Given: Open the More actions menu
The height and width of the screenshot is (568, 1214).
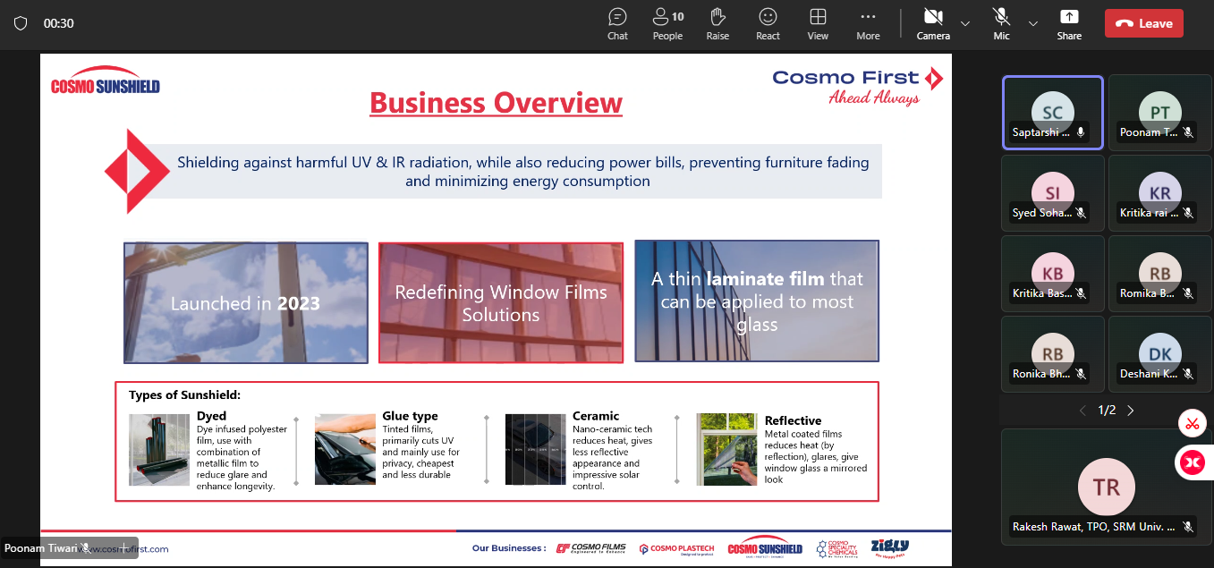Looking at the screenshot, I should click(x=868, y=24).
